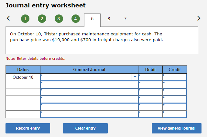The image size is (207, 137).
Task: Open View general journal
Action: (x=177, y=128)
